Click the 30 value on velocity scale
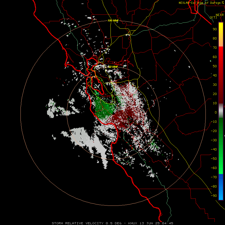 pos(215,85)
